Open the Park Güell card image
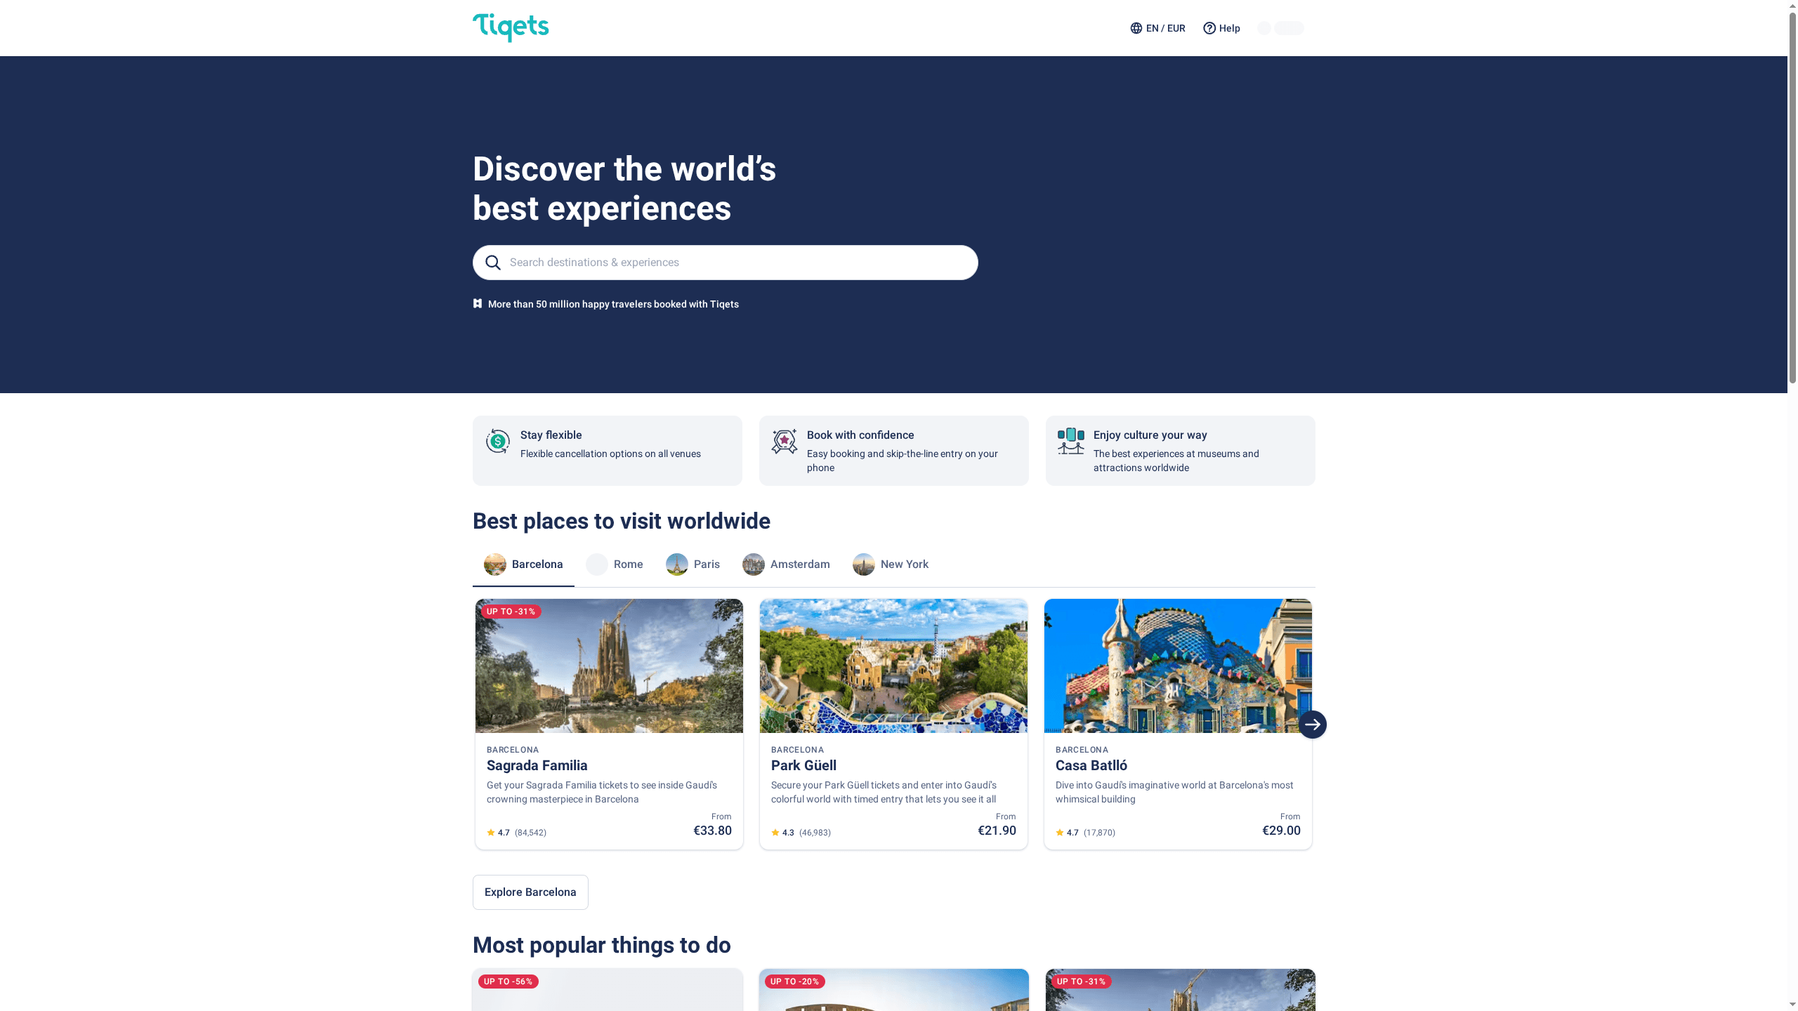 pos(893,666)
